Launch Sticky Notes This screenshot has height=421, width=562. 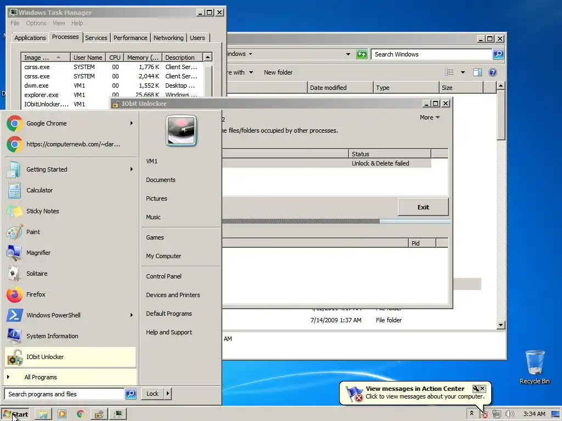pos(70,211)
